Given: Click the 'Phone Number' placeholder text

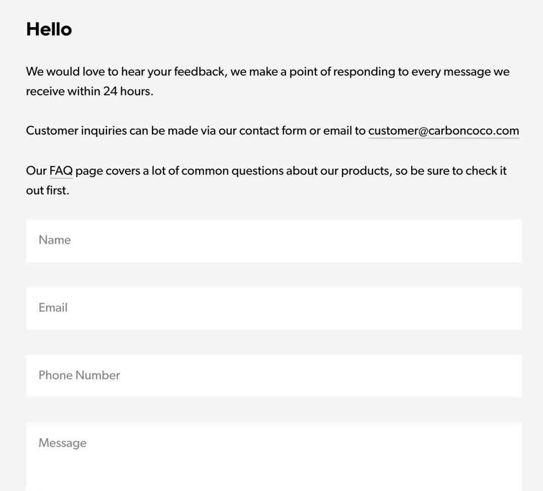Looking at the screenshot, I should (x=79, y=375).
